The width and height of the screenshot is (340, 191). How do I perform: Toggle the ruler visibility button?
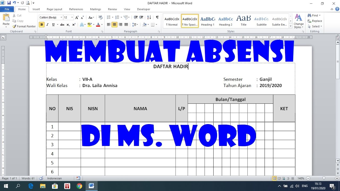(338, 38)
